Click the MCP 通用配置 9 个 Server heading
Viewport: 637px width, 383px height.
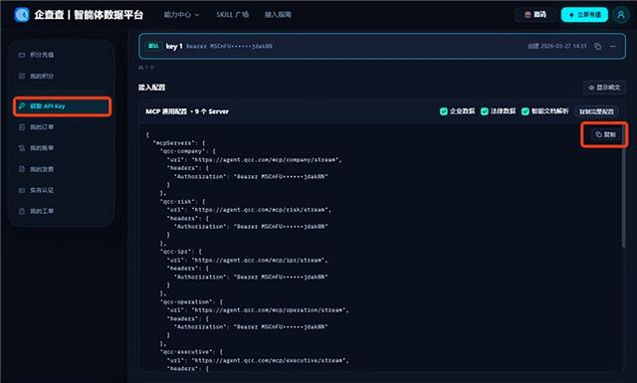tap(187, 111)
